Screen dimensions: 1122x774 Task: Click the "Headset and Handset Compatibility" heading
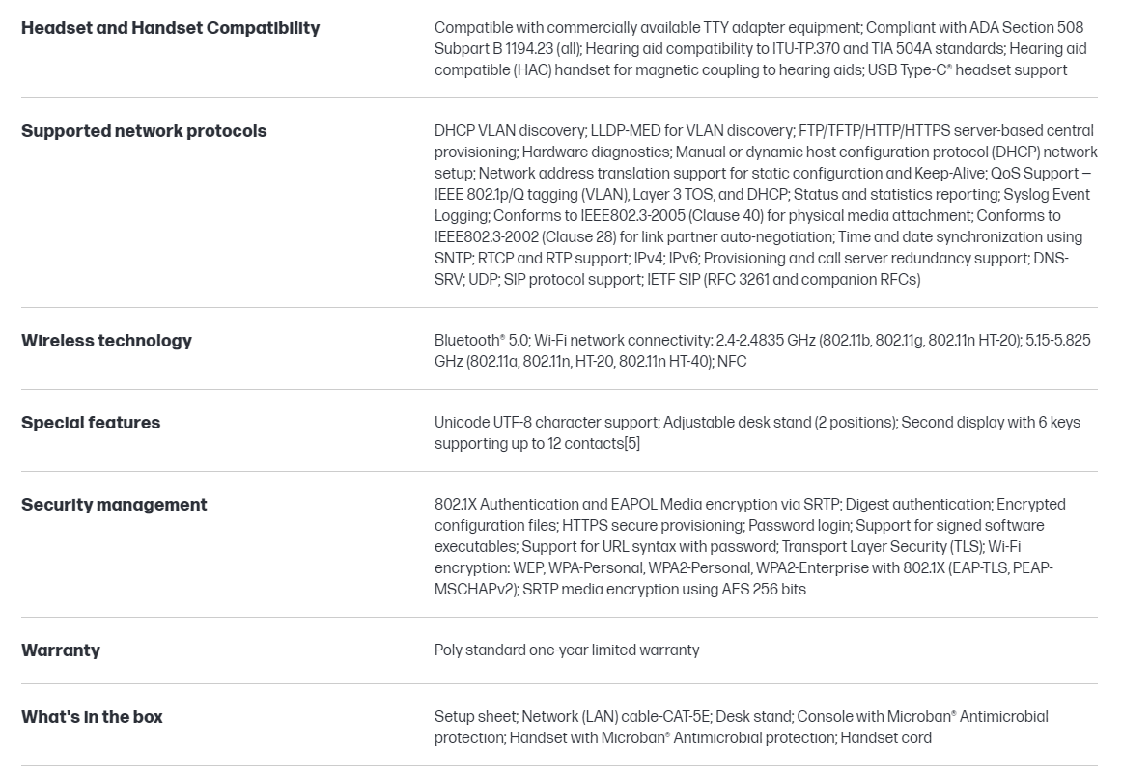pos(170,28)
